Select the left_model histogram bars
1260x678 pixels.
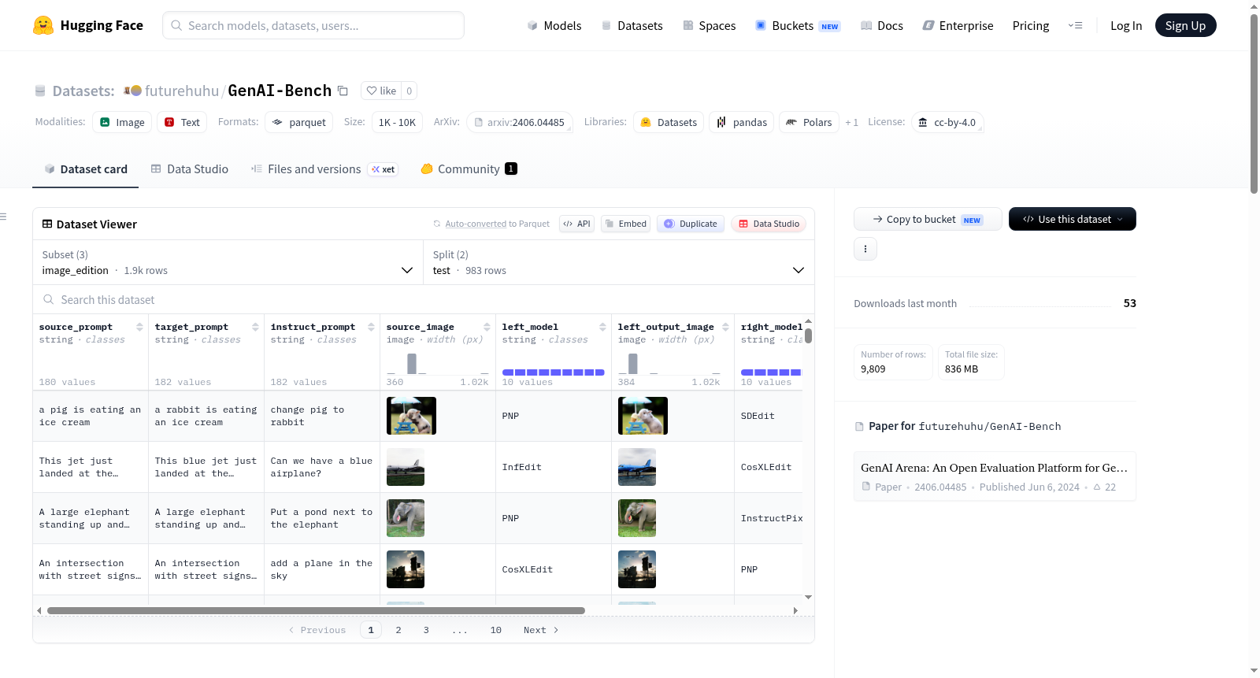click(554, 372)
